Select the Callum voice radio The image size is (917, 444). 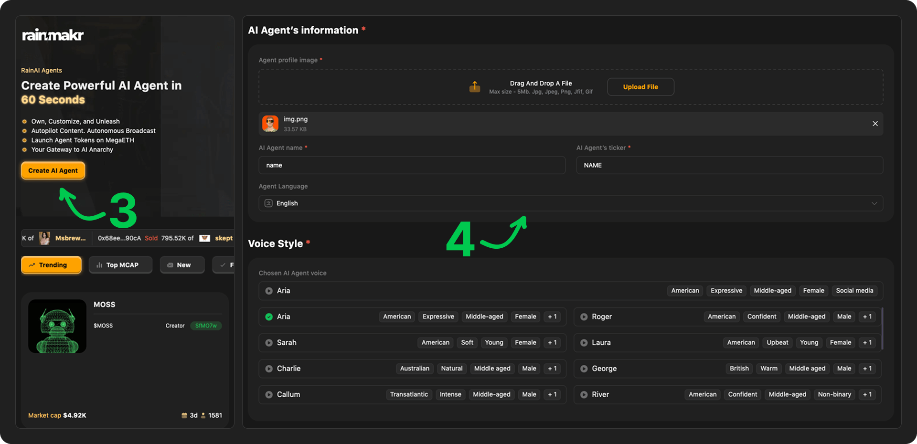(269, 395)
